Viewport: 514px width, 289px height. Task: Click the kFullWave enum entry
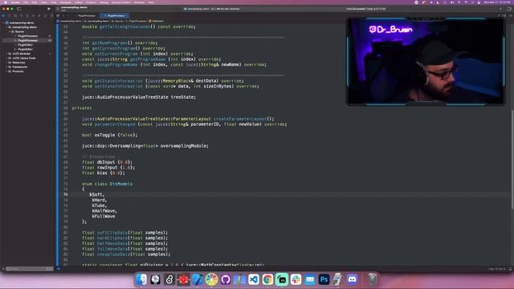click(104, 216)
